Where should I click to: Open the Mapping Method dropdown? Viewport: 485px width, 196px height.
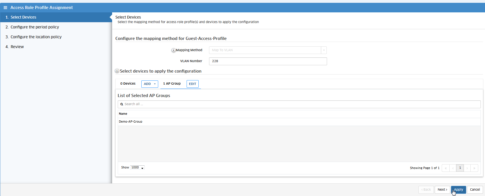[x=324, y=50]
